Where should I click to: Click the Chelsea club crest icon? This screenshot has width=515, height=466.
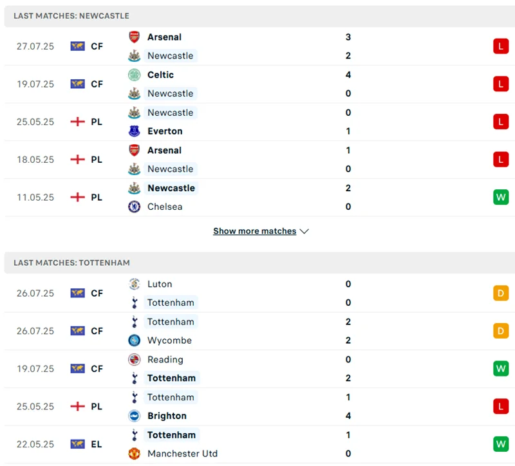pyautogui.click(x=134, y=207)
